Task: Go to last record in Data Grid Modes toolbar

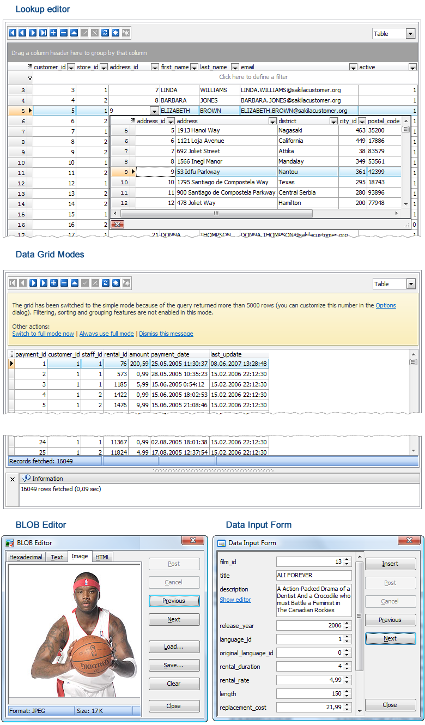Action: [x=43, y=283]
